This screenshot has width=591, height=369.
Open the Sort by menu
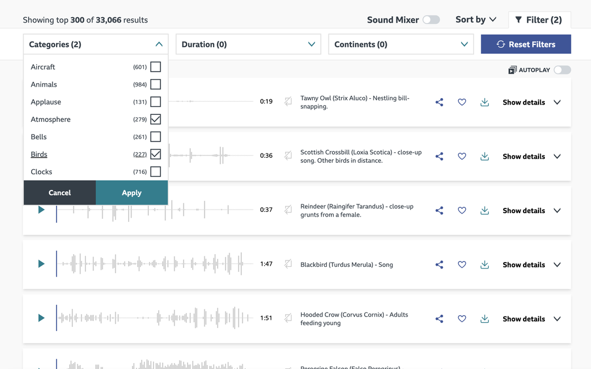pos(476,19)
